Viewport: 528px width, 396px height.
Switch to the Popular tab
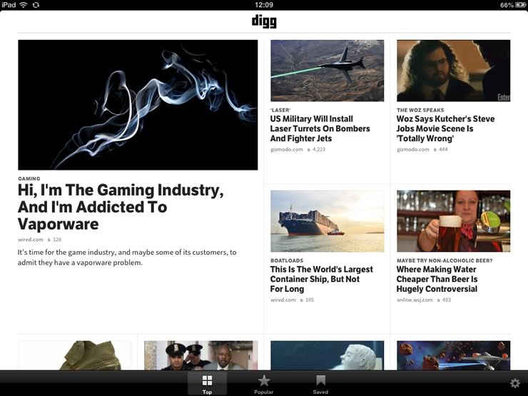(x=263, y=384)
